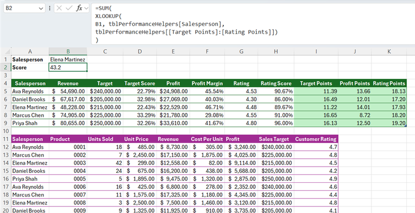Click profit $2,352.00 in row 17
The image size is (415, 213).
[x=241, y=186]
